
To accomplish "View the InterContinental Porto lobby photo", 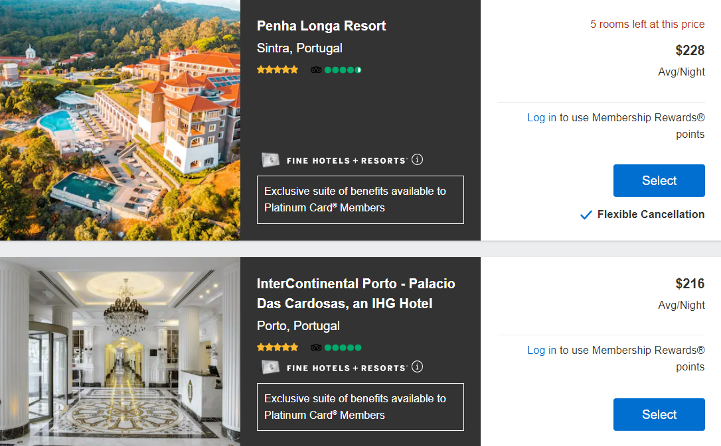I will (120, 351).
